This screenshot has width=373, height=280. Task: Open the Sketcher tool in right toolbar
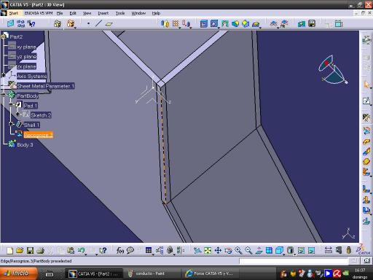pos(366,101)
